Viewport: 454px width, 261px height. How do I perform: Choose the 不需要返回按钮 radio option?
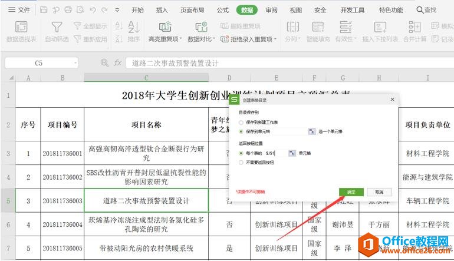coord(241,162)
